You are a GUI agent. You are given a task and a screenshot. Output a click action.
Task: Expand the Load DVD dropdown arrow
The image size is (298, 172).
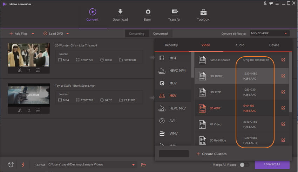(68, 34)
